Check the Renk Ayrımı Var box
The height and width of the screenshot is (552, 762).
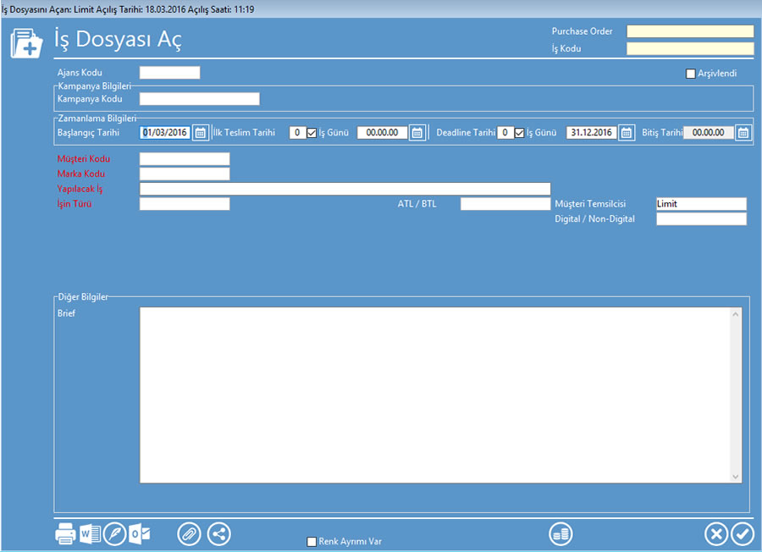[x=312, y=541]
